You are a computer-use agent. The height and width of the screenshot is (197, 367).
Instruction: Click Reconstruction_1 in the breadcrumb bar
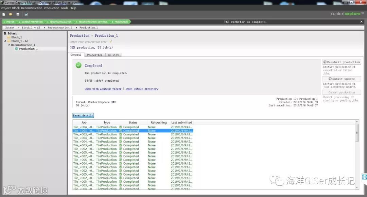[x=60, y=28]
